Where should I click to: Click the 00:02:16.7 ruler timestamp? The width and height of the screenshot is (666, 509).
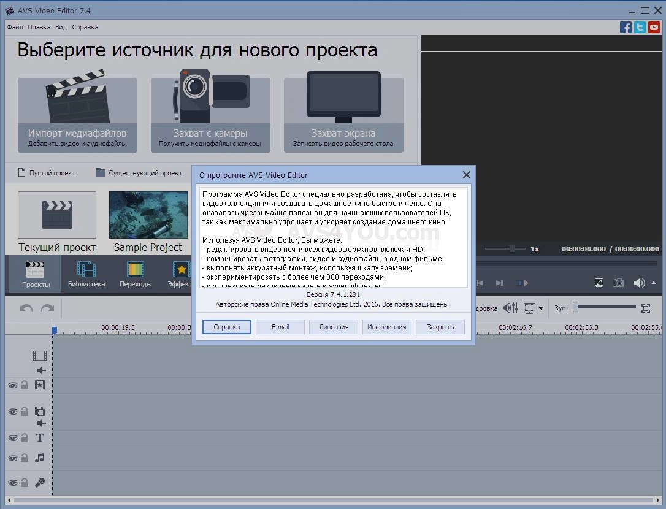(515, 327)
